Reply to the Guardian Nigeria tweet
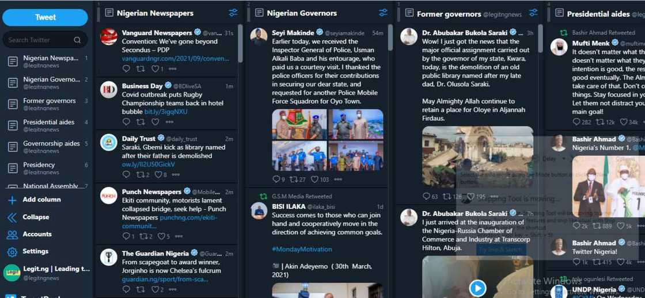 click(126, 290)
